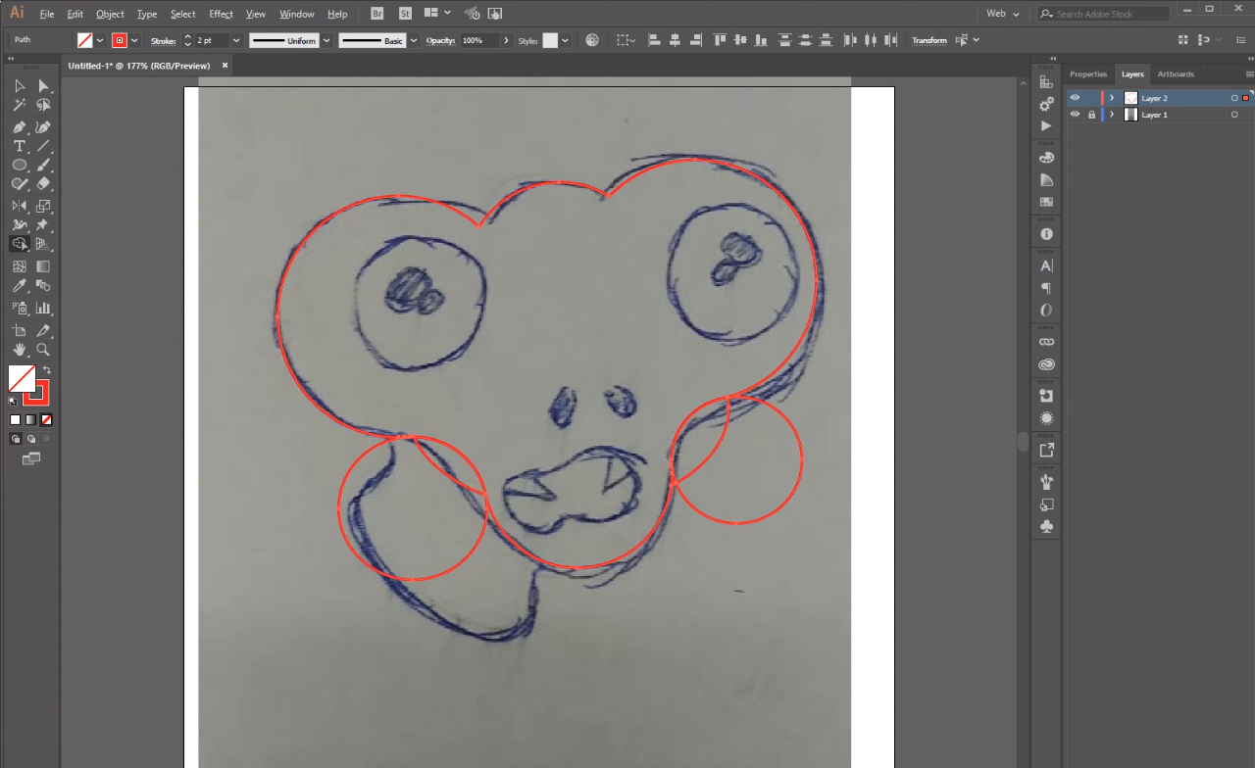Viewport: 1255px width, 768px height.
Task: Select the Artboard tool
Action: pyautogui.click(x=20, y=331)
